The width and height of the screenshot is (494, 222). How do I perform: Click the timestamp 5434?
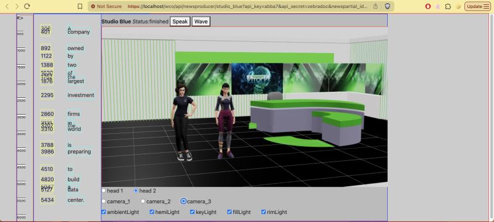(x=48, y=200)
